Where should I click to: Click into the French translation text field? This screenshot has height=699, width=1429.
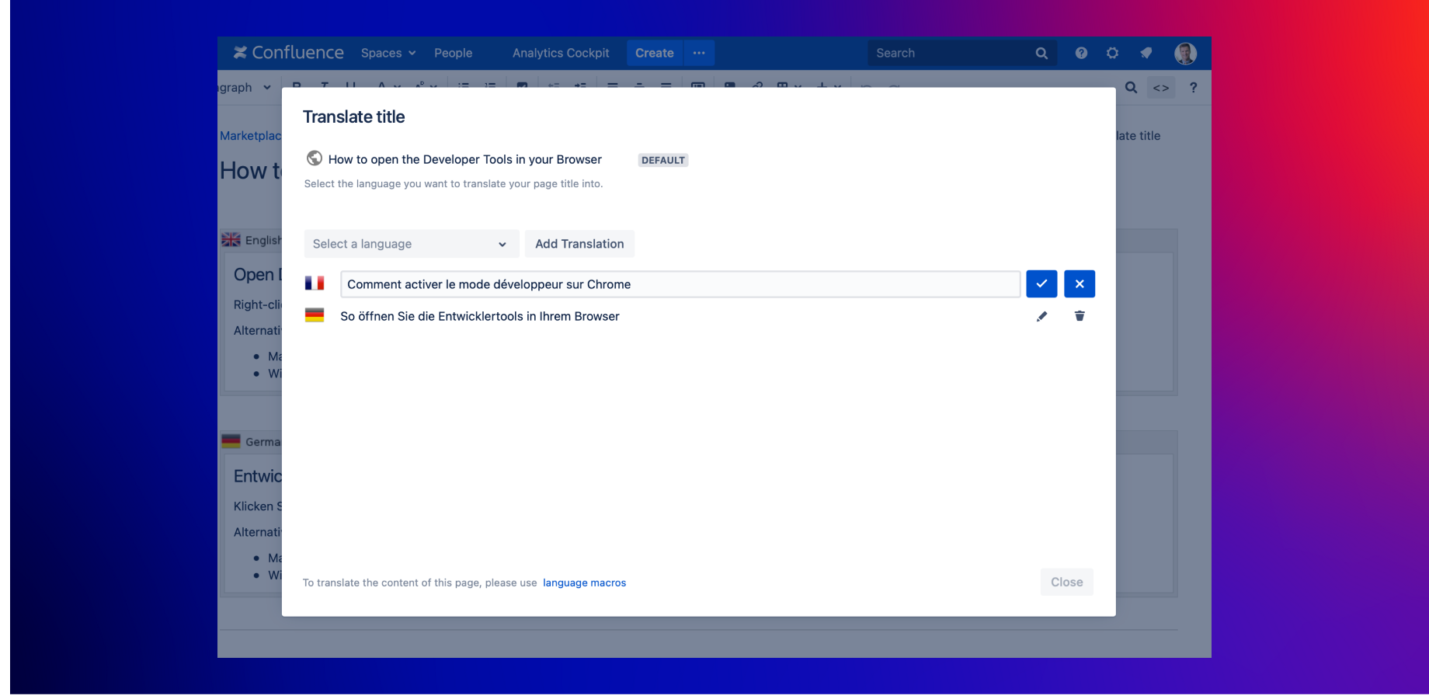pyautogui.click(x=680, y=284)
